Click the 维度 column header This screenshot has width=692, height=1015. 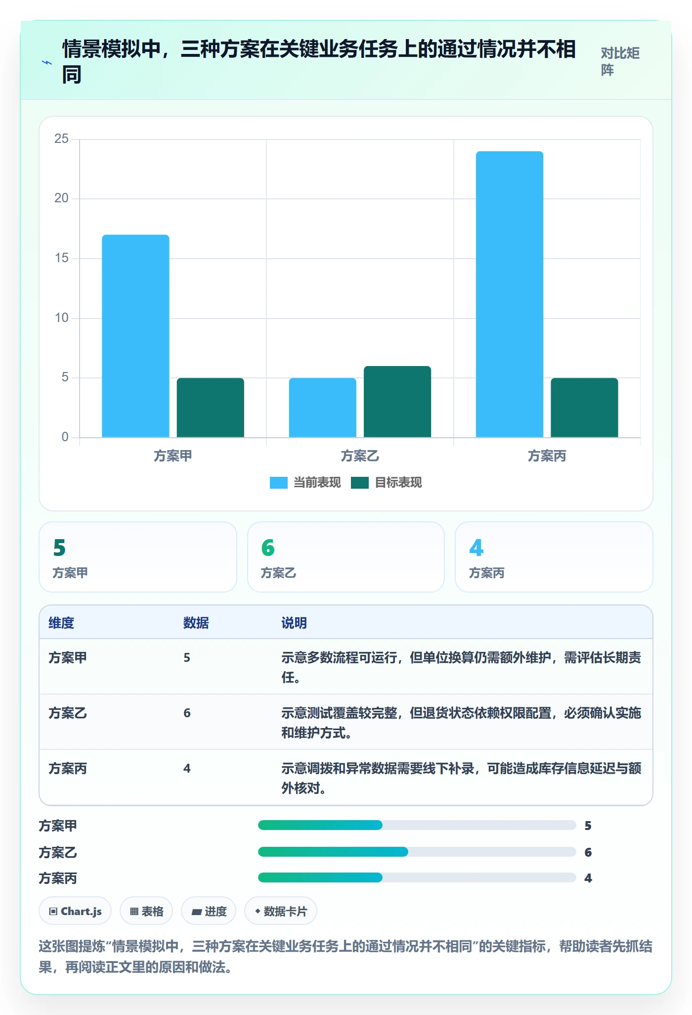point(61,623)
